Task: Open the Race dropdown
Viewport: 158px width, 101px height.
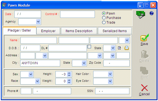Action: [x=38, y=81]
